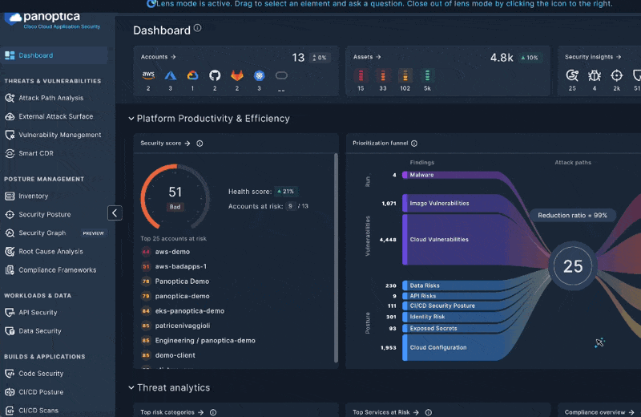The width and height of the screenshot is (641, 417).
Task: Click the CI/CD Posture icon
Action: coord(10,391)
